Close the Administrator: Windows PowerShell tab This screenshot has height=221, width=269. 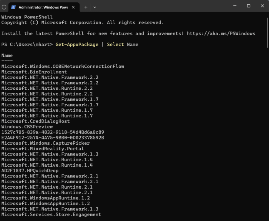coord(73,7)
